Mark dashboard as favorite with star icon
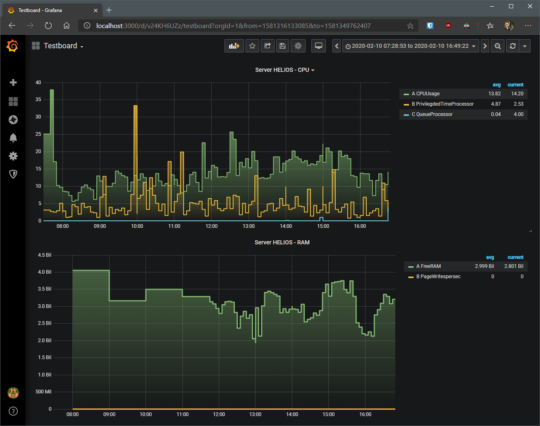Screen dimensions: 540x426 pos(252,46)
